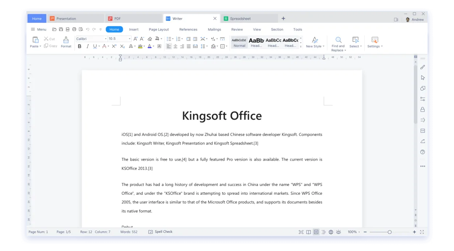The height and width of the screenshot is (251, 454).
Task: Expand the Paste dropdown arrow
Action: tap(40, 46)
